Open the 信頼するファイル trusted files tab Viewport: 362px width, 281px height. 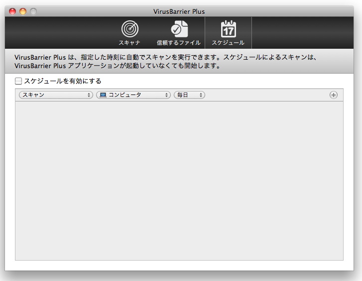pos(179,33)
